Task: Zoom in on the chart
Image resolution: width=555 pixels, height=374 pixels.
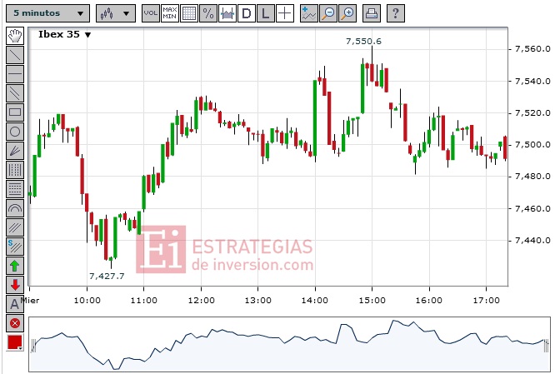Action: point(347,13)
